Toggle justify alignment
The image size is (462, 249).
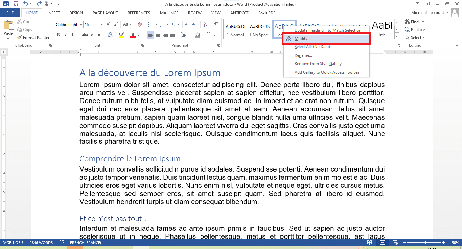[x=173, y=35]
